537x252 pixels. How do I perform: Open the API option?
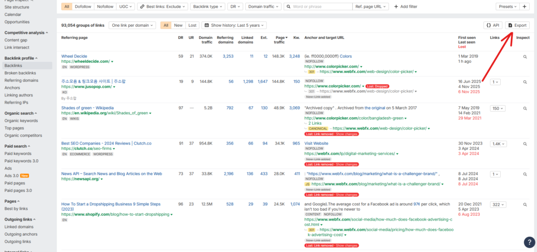click(x=492, y=25)
